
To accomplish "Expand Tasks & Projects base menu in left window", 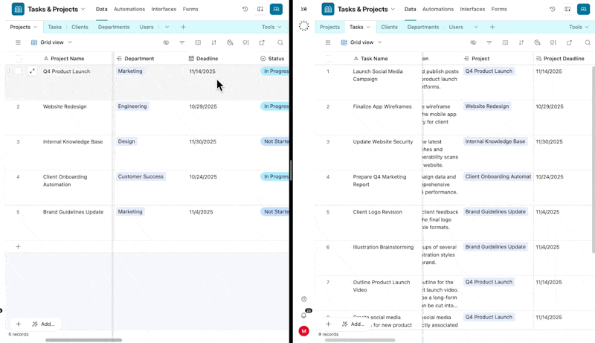I will coord(83,9).
